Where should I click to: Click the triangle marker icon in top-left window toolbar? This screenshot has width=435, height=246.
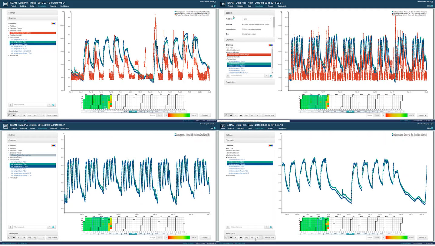tap(18, 115)
